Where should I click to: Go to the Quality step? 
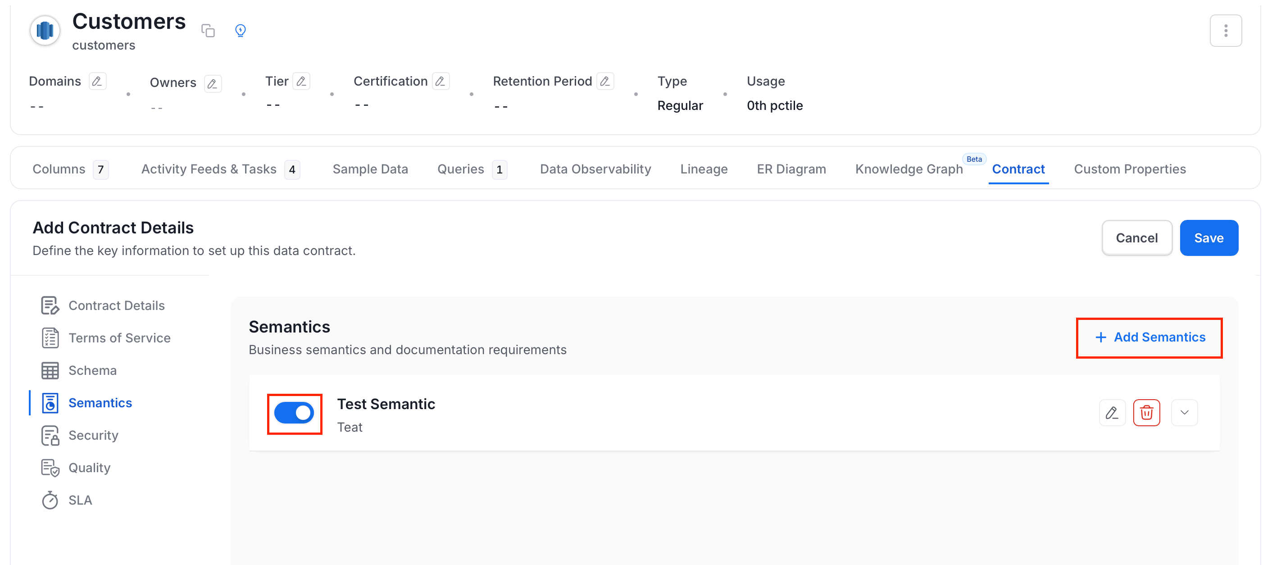coord(76,467)
